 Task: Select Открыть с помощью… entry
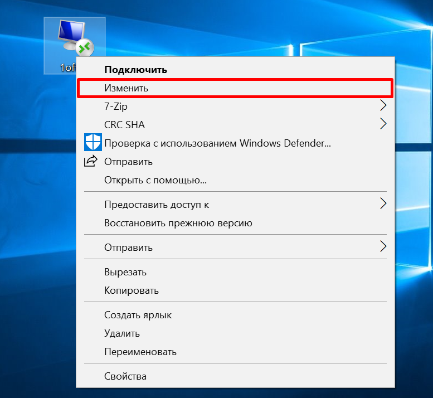click(x=235, y=180)
